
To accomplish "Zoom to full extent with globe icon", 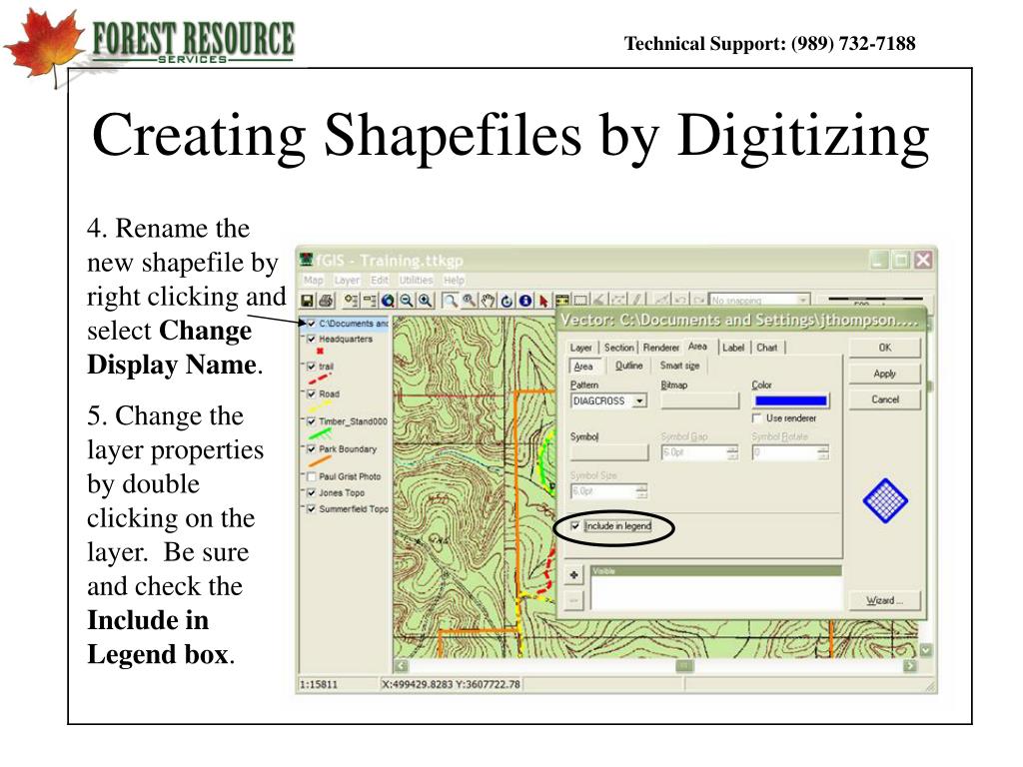I will tap(389, 301).
